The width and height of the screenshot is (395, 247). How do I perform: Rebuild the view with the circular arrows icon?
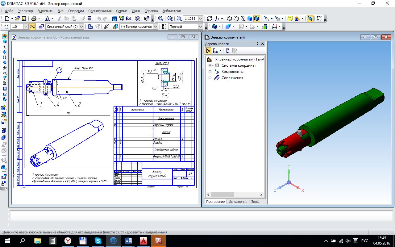click(x=210, y=19)
